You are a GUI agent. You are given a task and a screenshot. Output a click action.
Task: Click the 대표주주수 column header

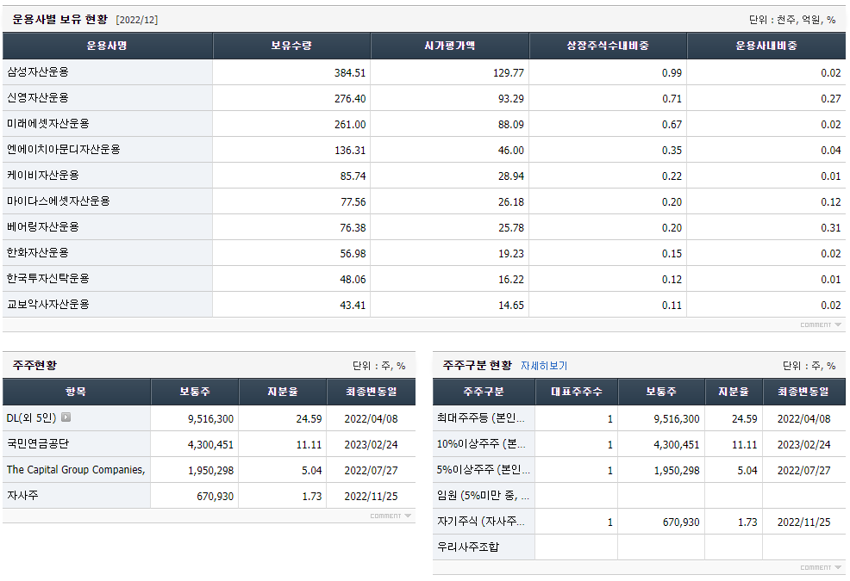576,392
